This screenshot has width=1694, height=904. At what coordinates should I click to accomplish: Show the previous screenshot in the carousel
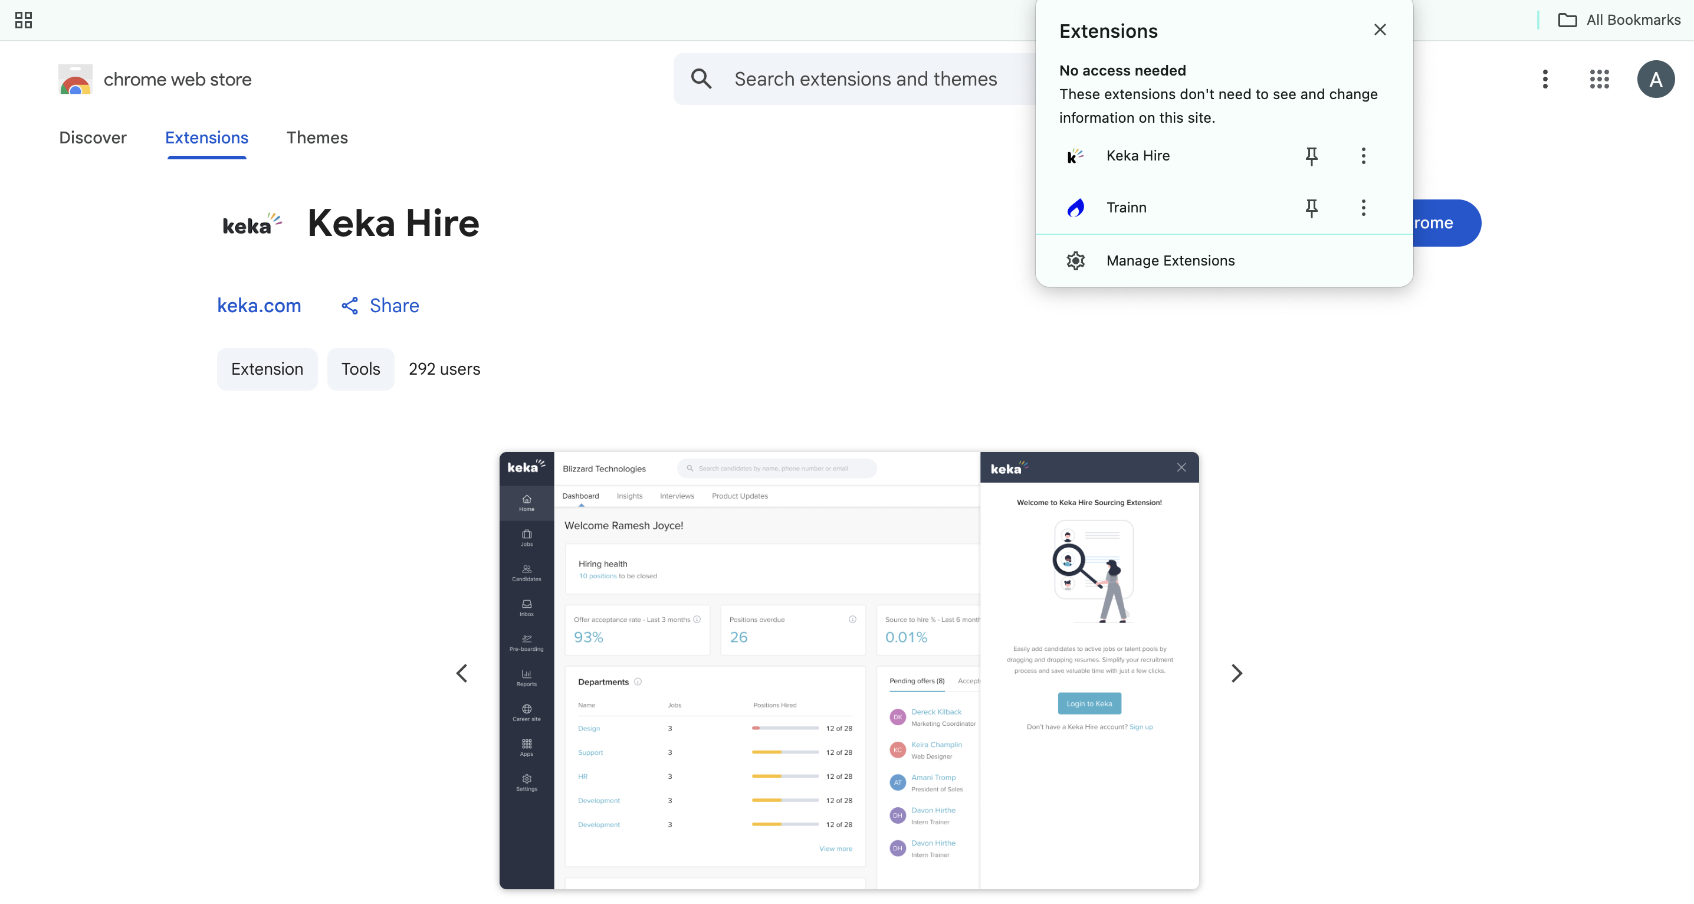[462, 673]
